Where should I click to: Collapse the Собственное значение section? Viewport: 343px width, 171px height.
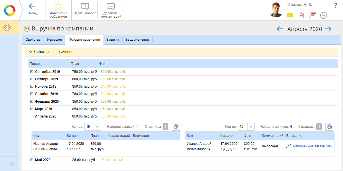(x=30, y=52)
